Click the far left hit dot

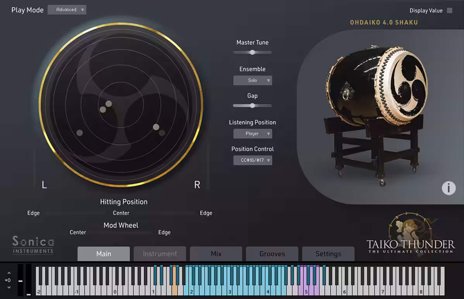click(x=80, y=132)
